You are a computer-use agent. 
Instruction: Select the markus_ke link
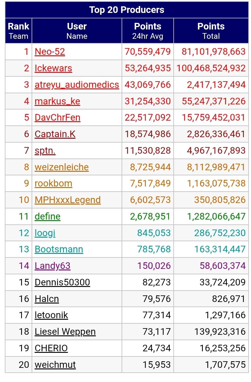(57, 101)
